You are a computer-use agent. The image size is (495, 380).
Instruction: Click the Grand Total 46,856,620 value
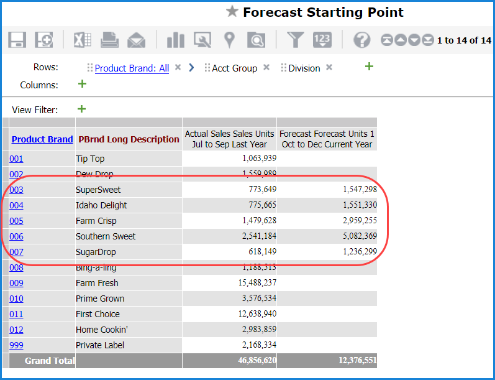pos(257,360)
